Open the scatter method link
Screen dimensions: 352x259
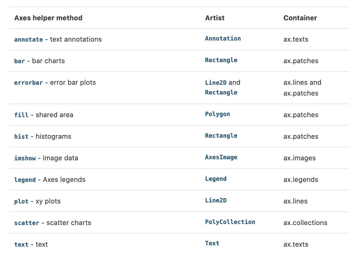click(27, 223)
